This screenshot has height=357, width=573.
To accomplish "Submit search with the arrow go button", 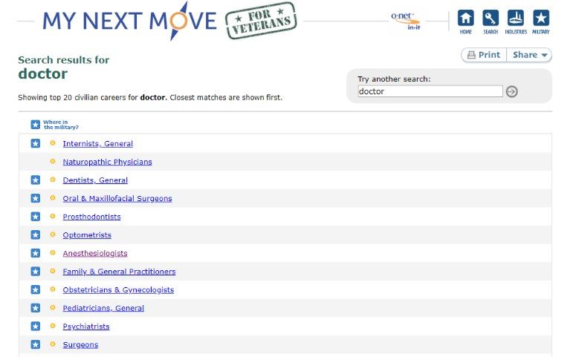I will tap(511, 91).
